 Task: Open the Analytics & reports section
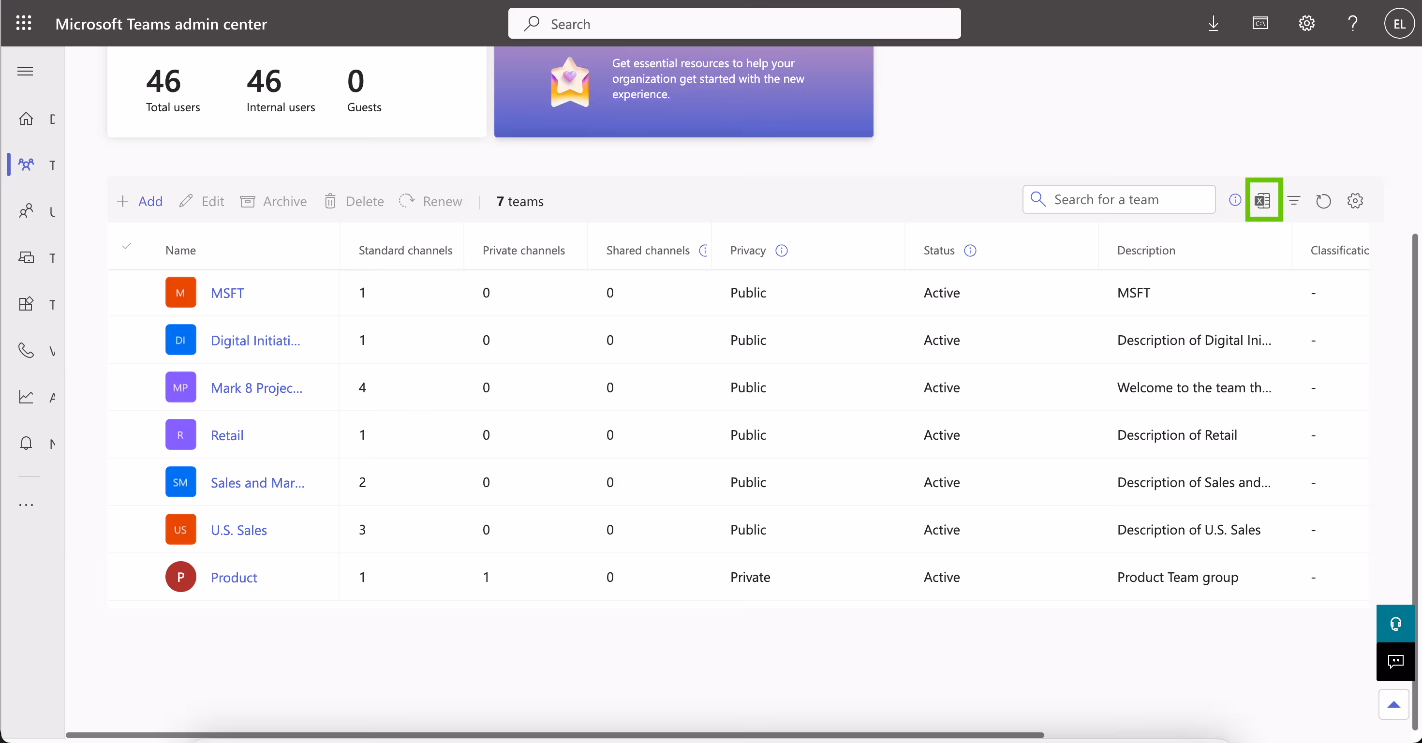point(25,397)
